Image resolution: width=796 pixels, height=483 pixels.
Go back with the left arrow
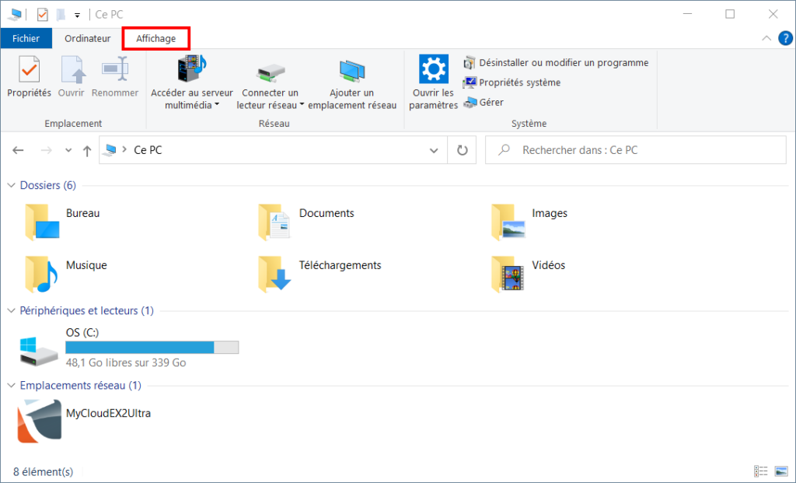click(19, 150)
